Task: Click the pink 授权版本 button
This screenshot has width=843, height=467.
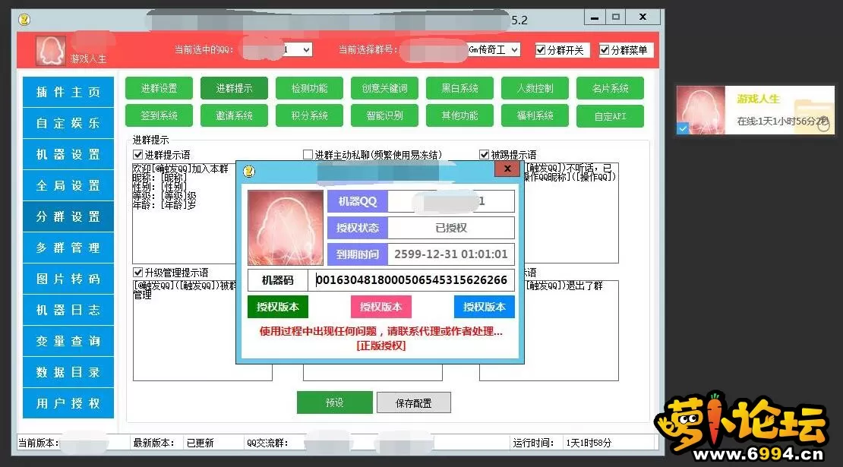Action: pyautogui.click(x=381, y=307)
